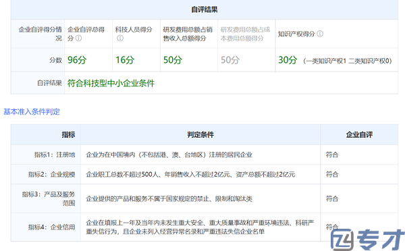
Task: Click 企业自评得分情况 row label
Action: coord(40,34)
